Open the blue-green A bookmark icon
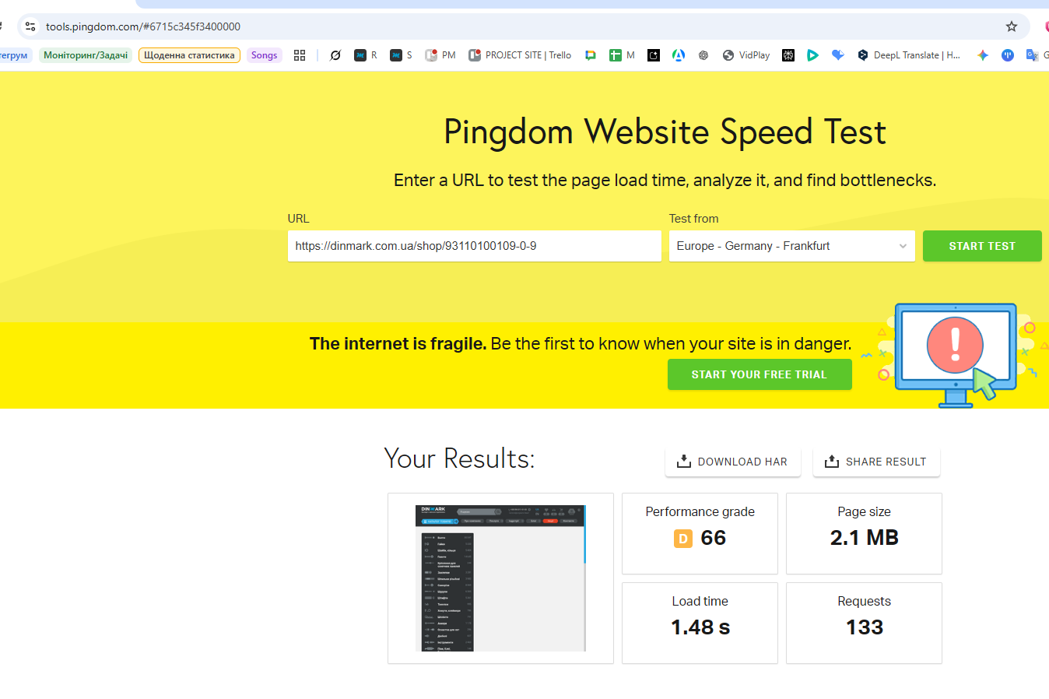The width and height of the screenshot is (1049, 699). pos(679,55)
